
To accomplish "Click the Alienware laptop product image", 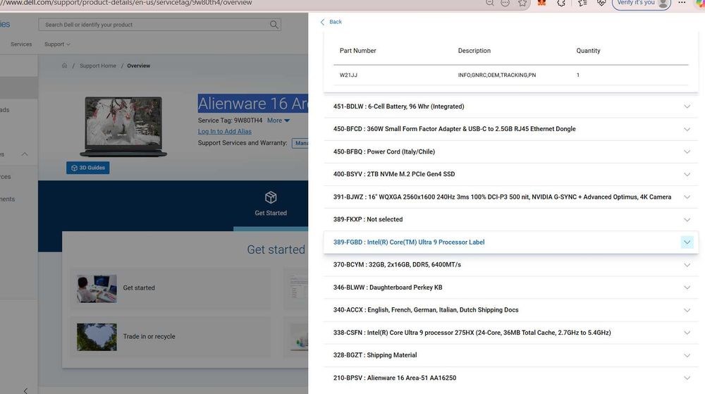I will point(123,126).
